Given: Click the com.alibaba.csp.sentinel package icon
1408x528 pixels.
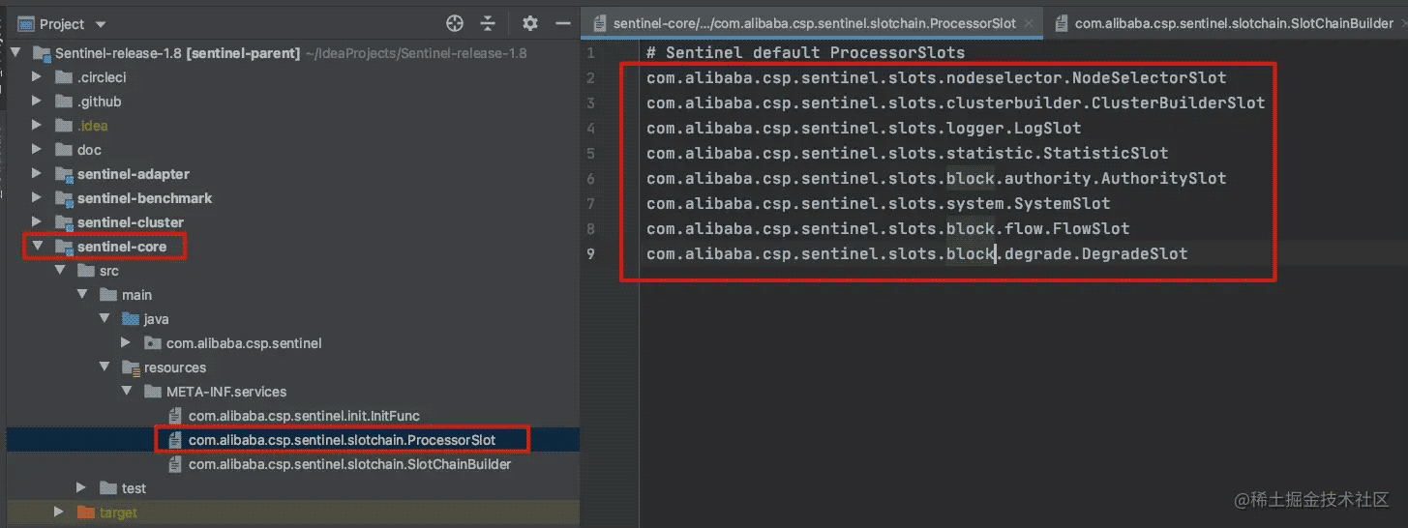Looking at the screenshot, I should tap(153, 343).
